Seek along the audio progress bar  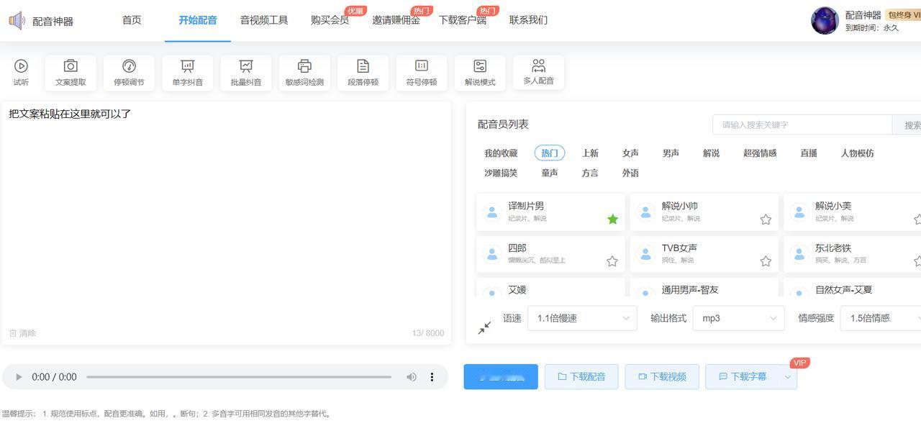pyautogui.click(x=239, y=377)
